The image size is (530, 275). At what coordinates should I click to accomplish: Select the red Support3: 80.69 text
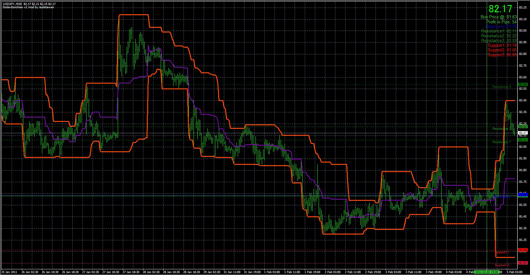pos(502,55)
